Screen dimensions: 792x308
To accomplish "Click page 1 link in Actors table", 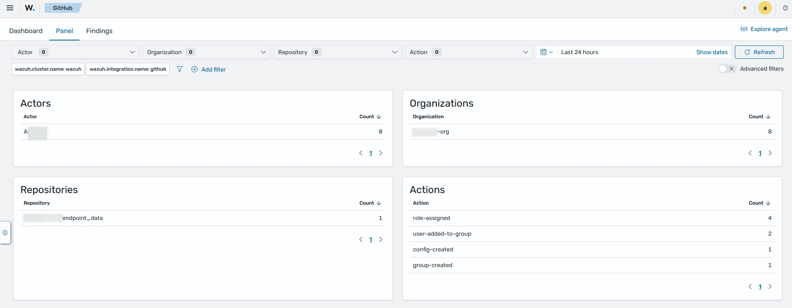I will tap(371, 153).
